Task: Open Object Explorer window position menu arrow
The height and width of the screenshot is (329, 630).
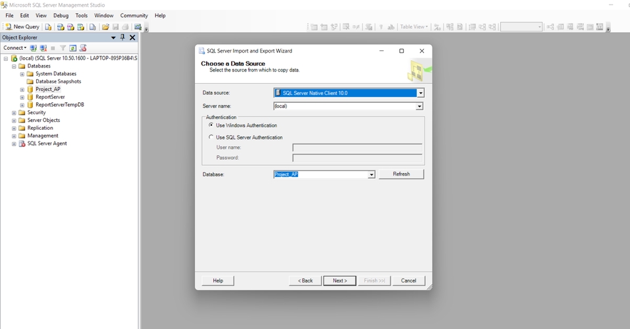Action: click(x=114, y=37)
